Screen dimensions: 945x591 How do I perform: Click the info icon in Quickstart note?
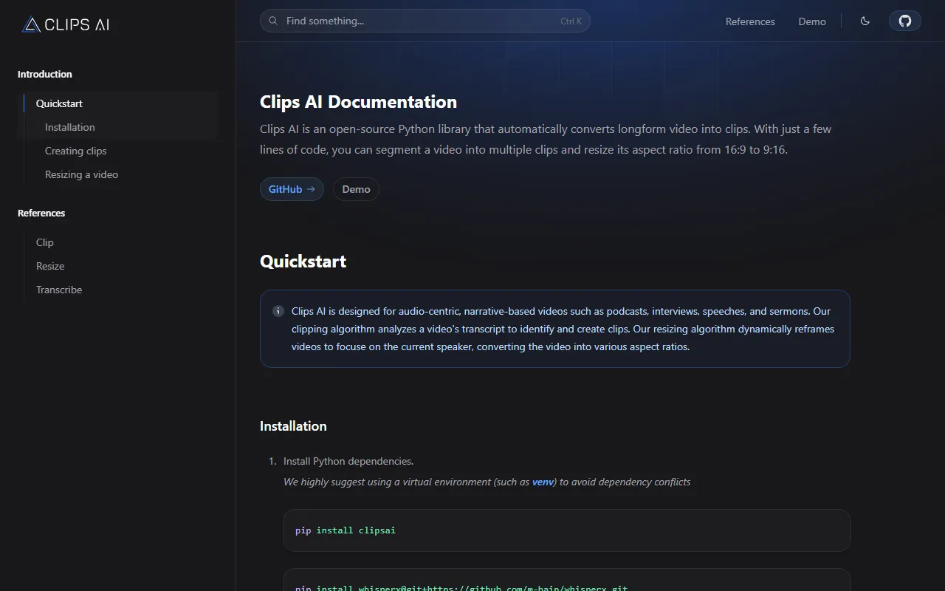click(x=278, y=311)
